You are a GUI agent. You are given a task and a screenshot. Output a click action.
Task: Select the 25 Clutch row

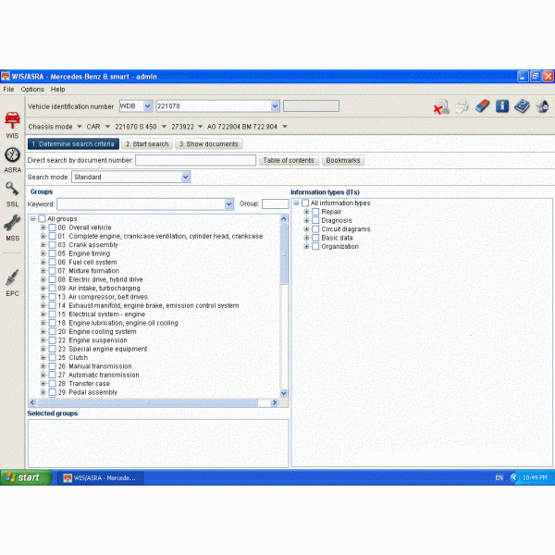tap(72, 357)
